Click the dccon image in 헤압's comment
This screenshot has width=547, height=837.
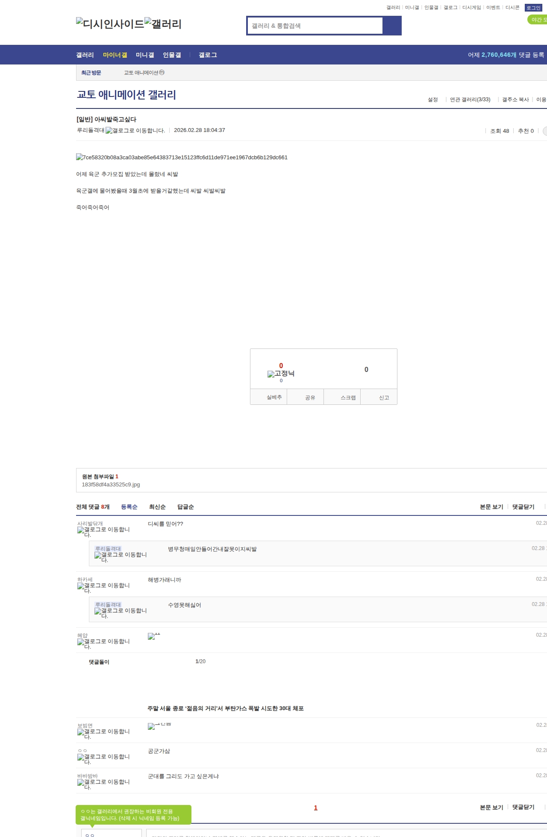coord(154,636)
